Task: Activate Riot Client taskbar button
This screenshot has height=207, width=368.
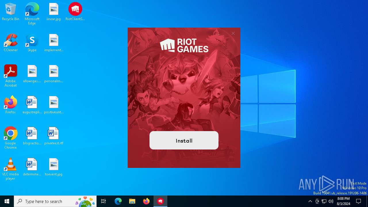Action: [x=160, y=201]
